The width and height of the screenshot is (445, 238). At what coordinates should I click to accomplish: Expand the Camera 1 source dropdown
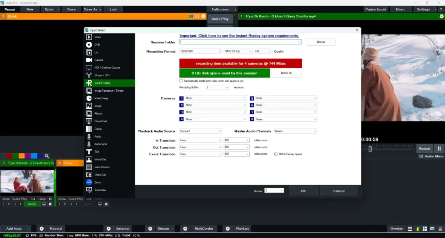click(245, 98)
